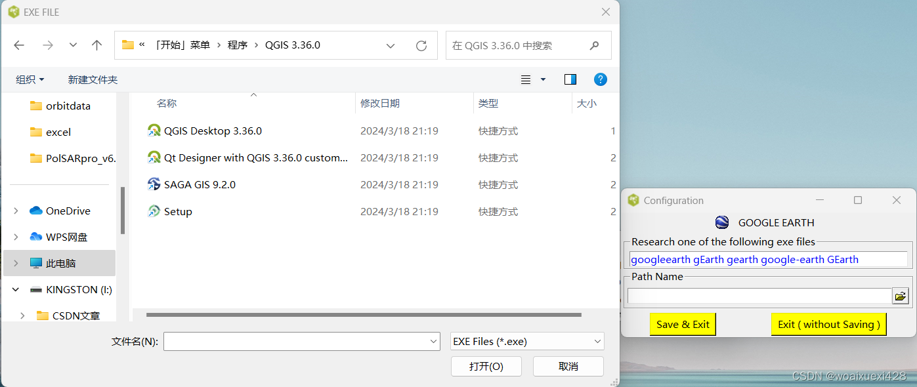The height and width of the screenshot is (387, 917).
Task: Click QGIS Desktop 3.36.0 icon
Action: (154, 131)
